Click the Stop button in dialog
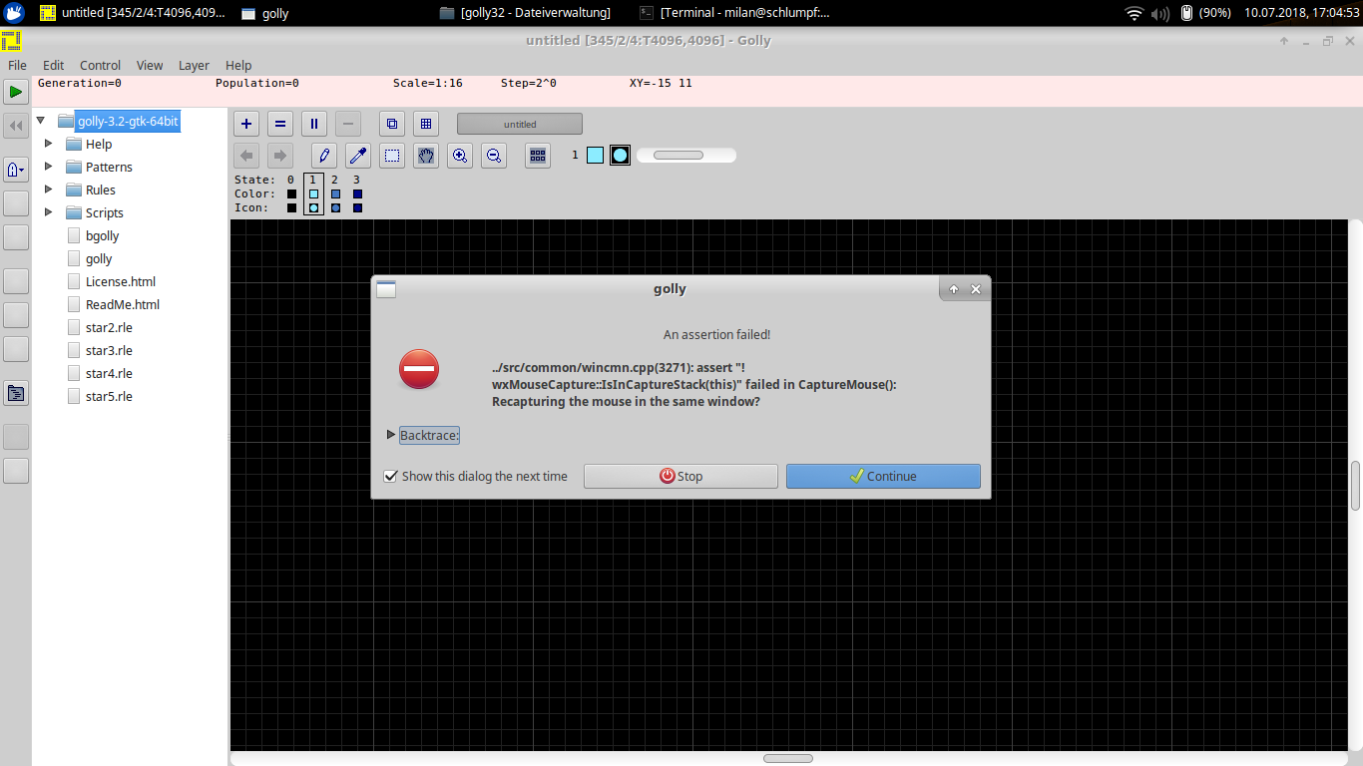 pyautogui.click(x=681, y=476)
